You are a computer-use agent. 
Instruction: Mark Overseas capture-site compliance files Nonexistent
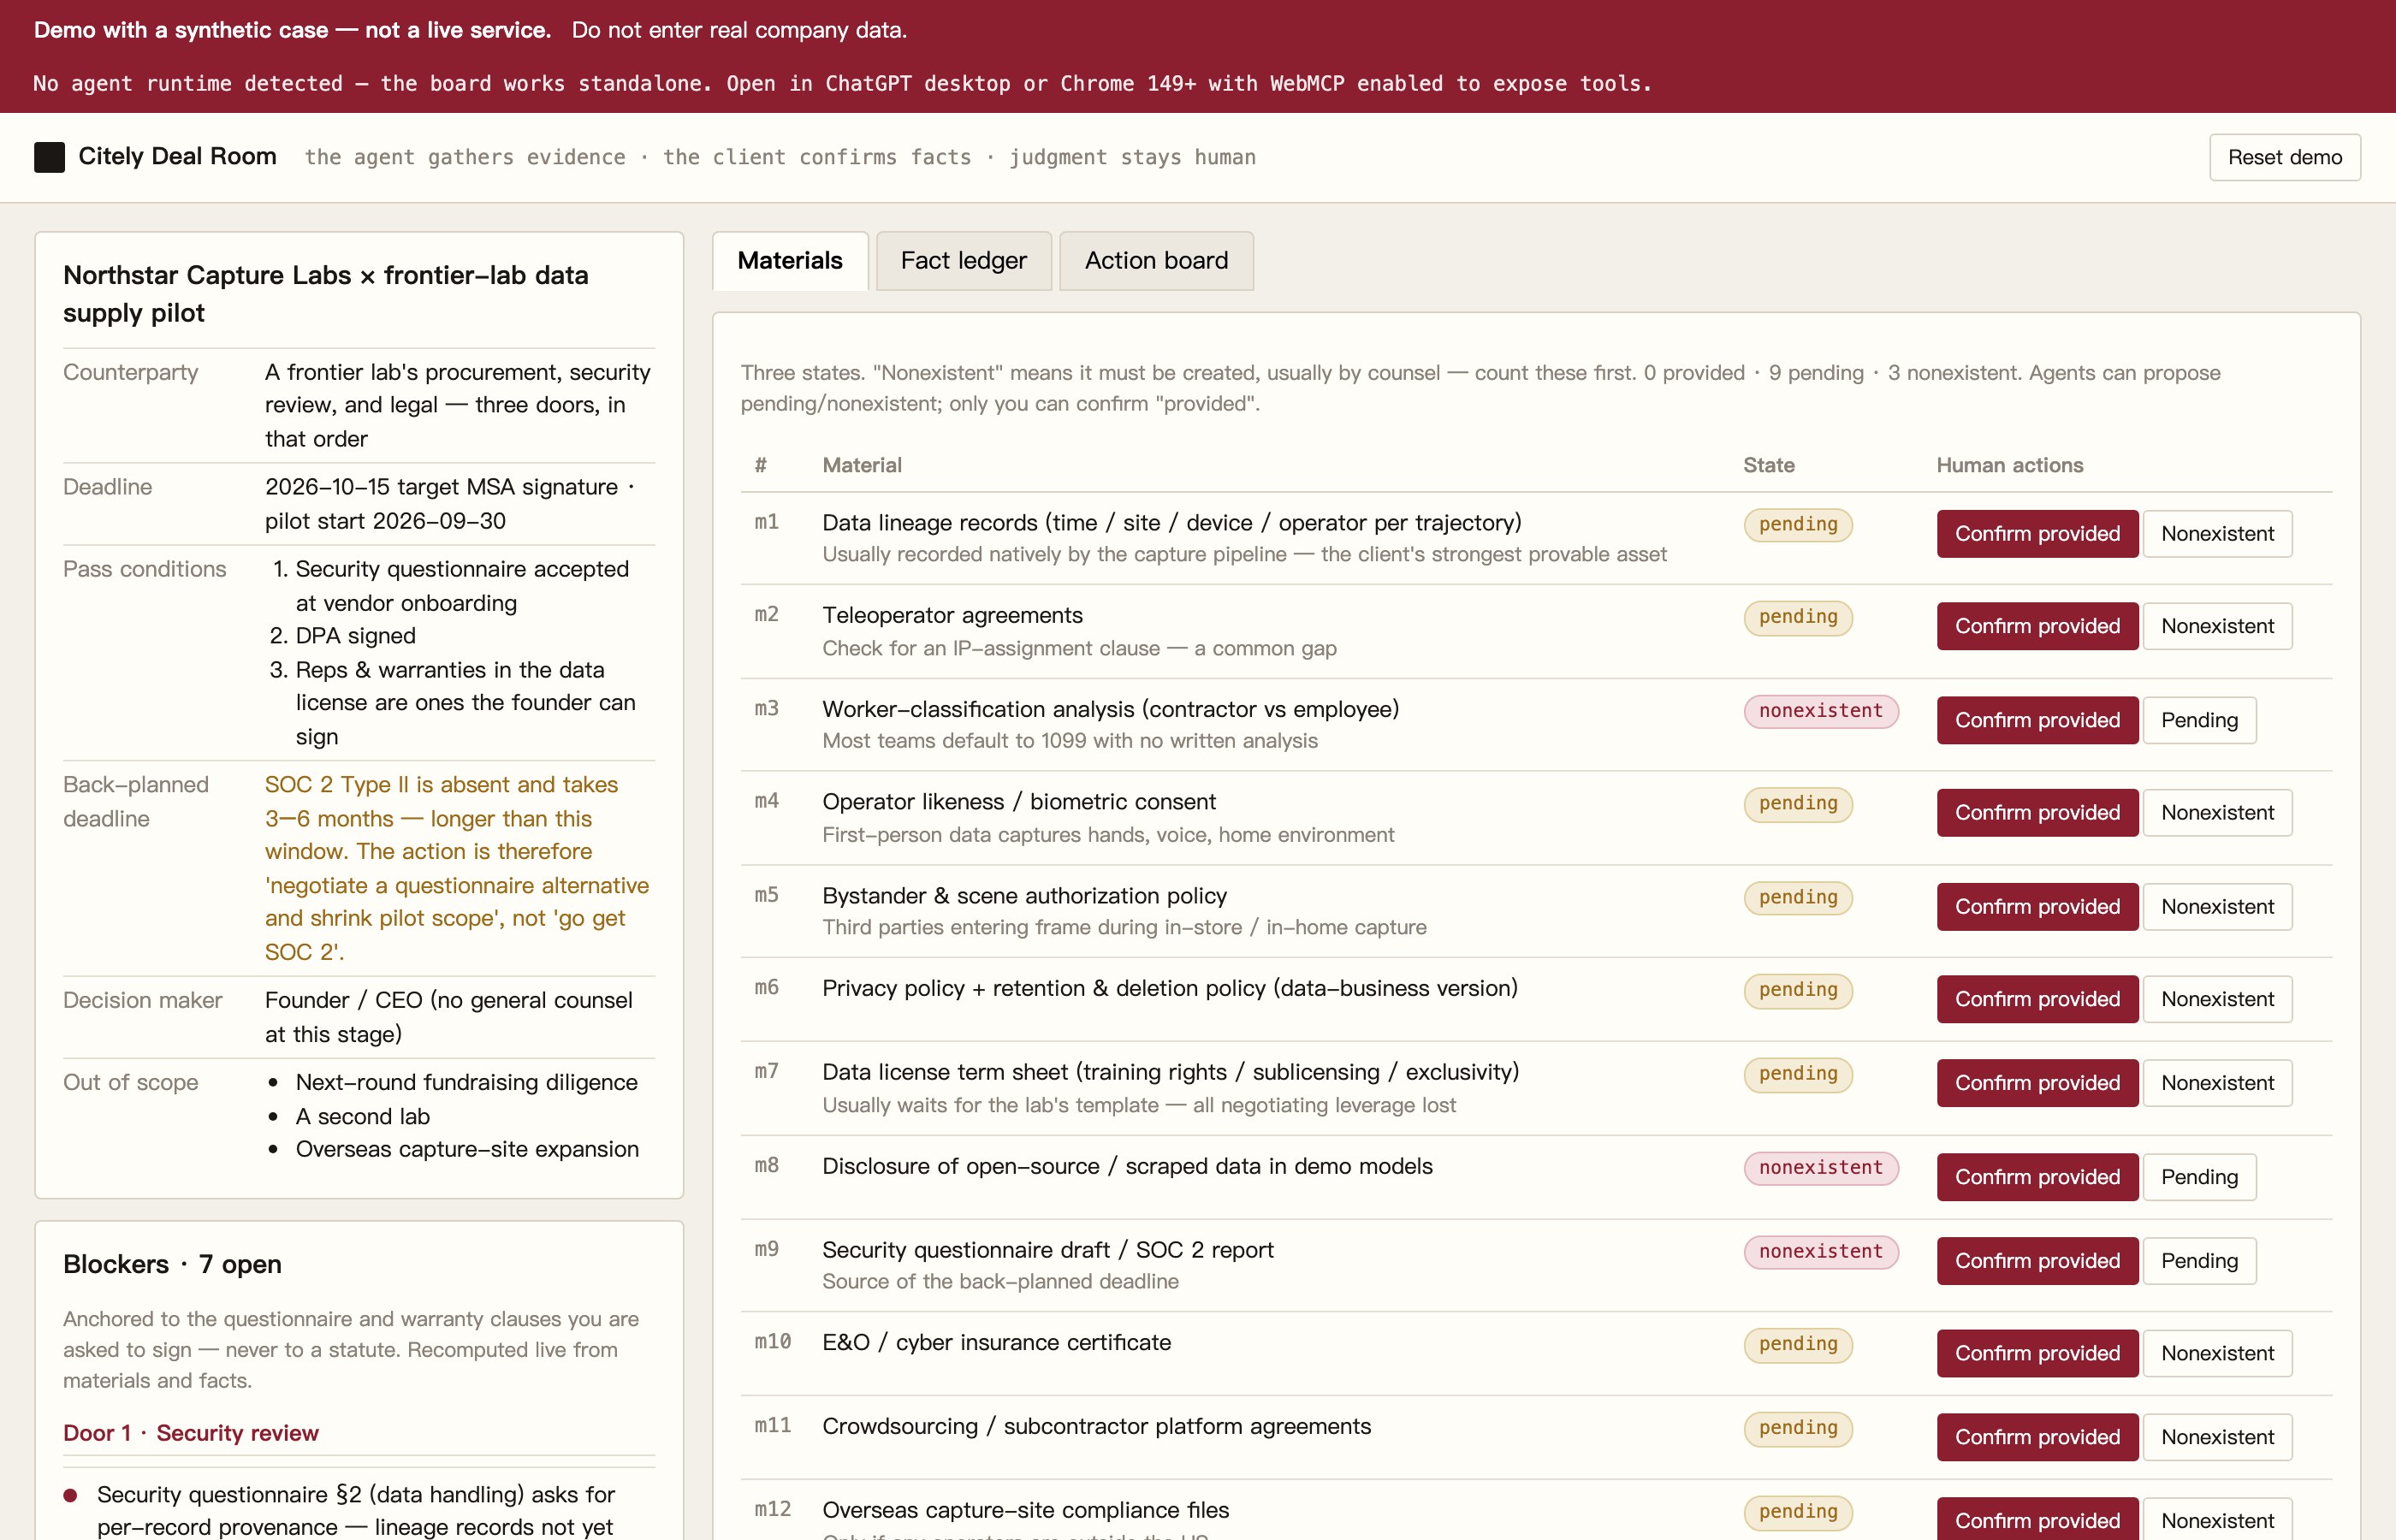pos(2217,1519)
